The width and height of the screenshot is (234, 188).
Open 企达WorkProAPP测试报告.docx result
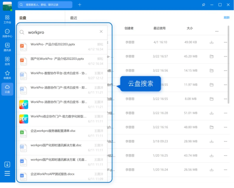[62, 176]
